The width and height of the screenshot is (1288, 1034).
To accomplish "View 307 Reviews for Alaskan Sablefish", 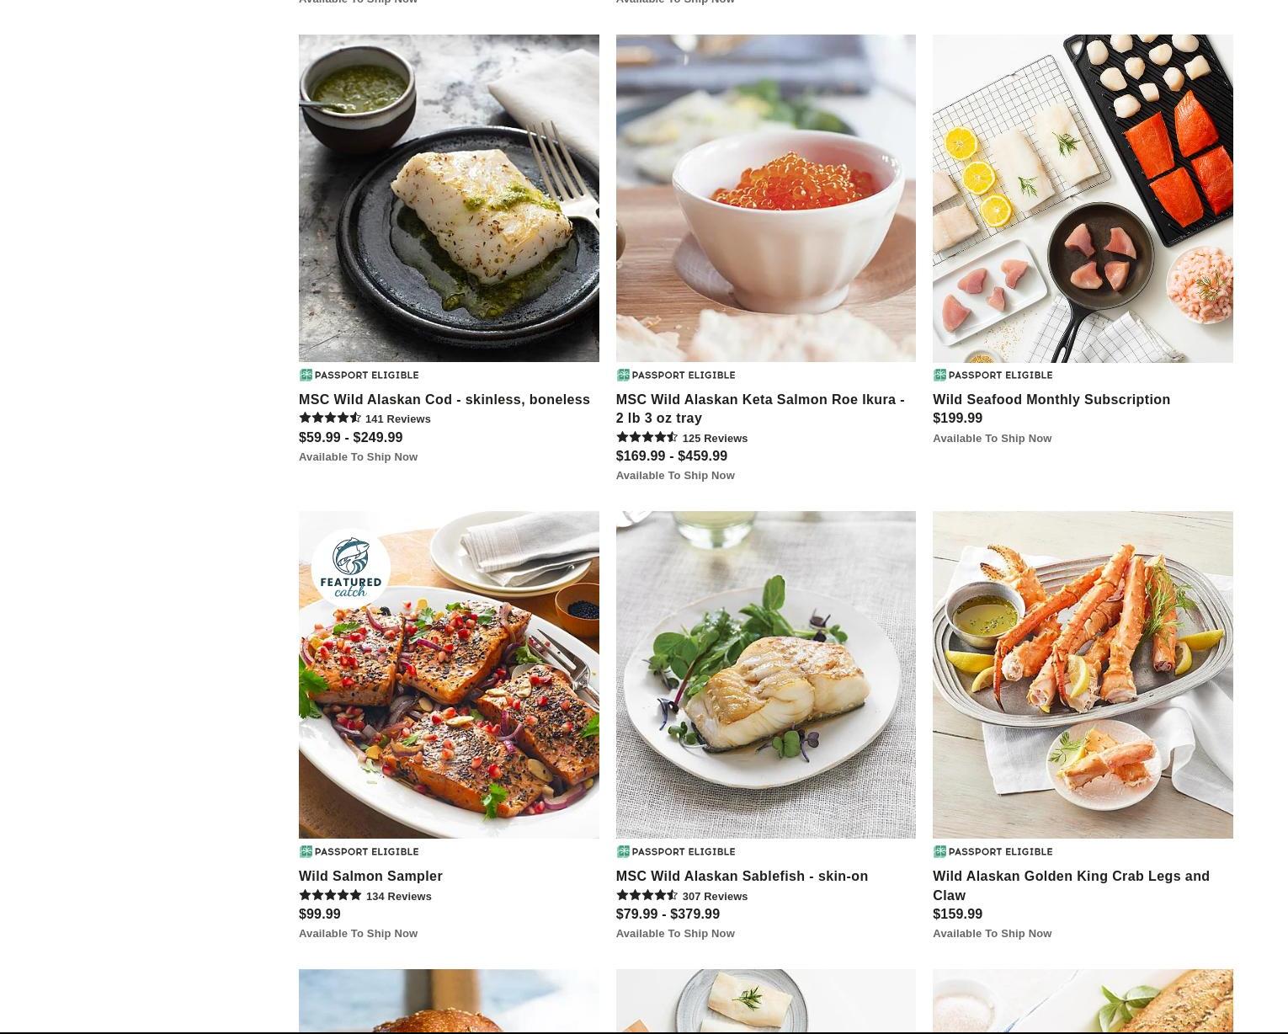I will point(715,897).
